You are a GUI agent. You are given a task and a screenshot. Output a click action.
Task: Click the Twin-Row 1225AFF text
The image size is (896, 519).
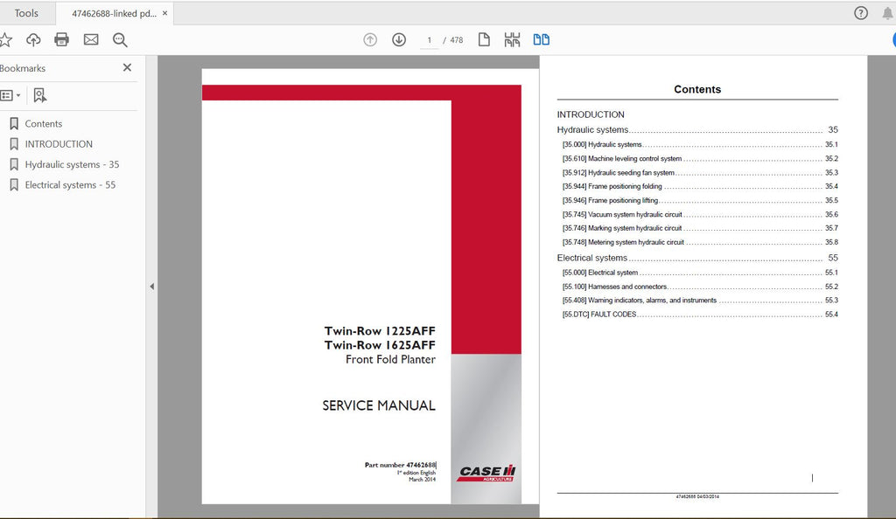[380, 331]
